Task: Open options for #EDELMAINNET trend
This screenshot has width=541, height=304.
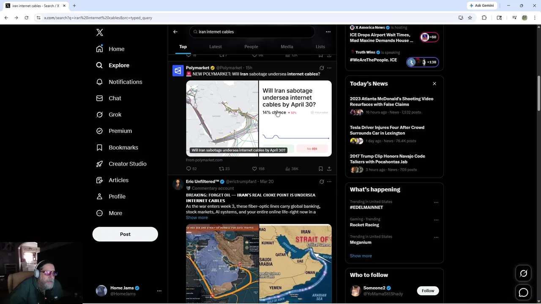Action: click(436, 203)
